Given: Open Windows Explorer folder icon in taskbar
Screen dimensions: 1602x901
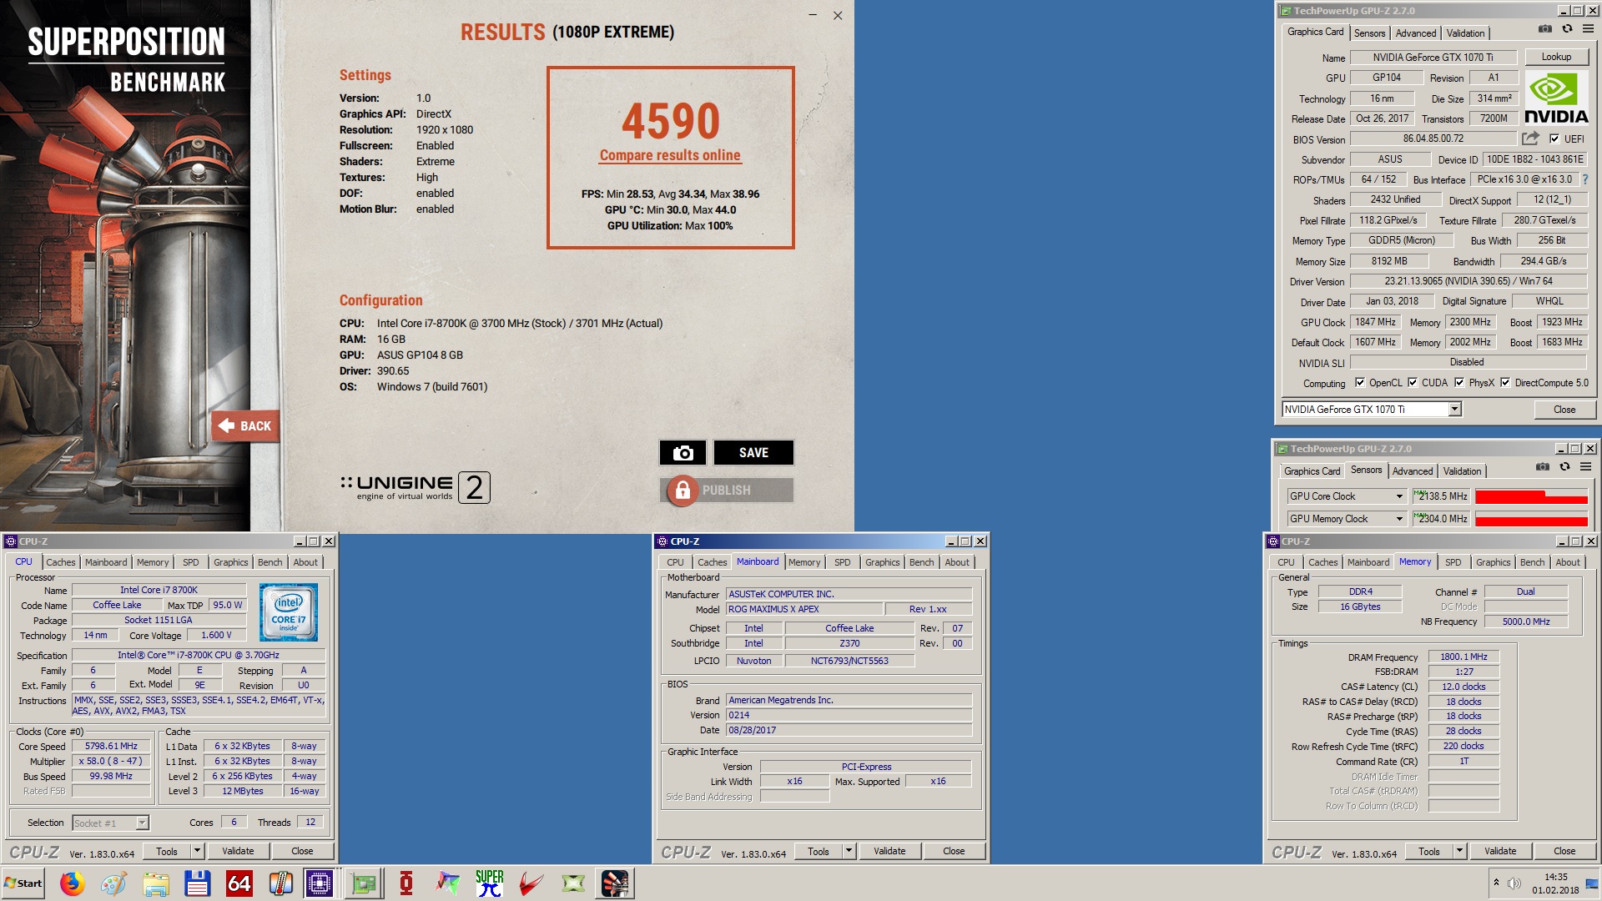Looking at the screenshot, I should click(155, 883).
